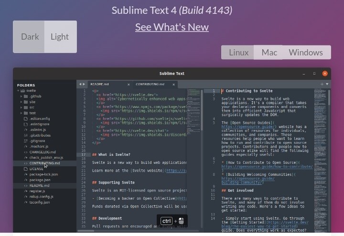
Task: Click the rollup.config.js file icon
Action: 26,197
